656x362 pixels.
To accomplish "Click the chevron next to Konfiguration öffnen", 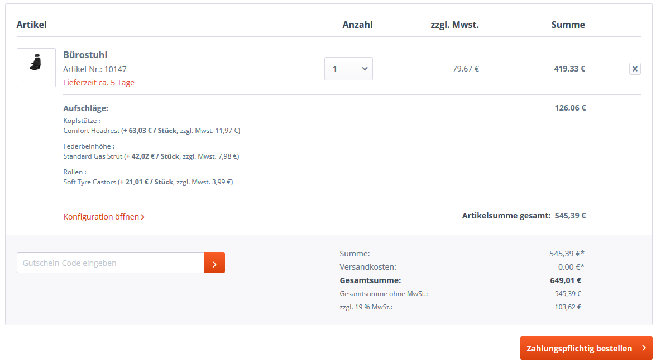I will tap(143, 217).
